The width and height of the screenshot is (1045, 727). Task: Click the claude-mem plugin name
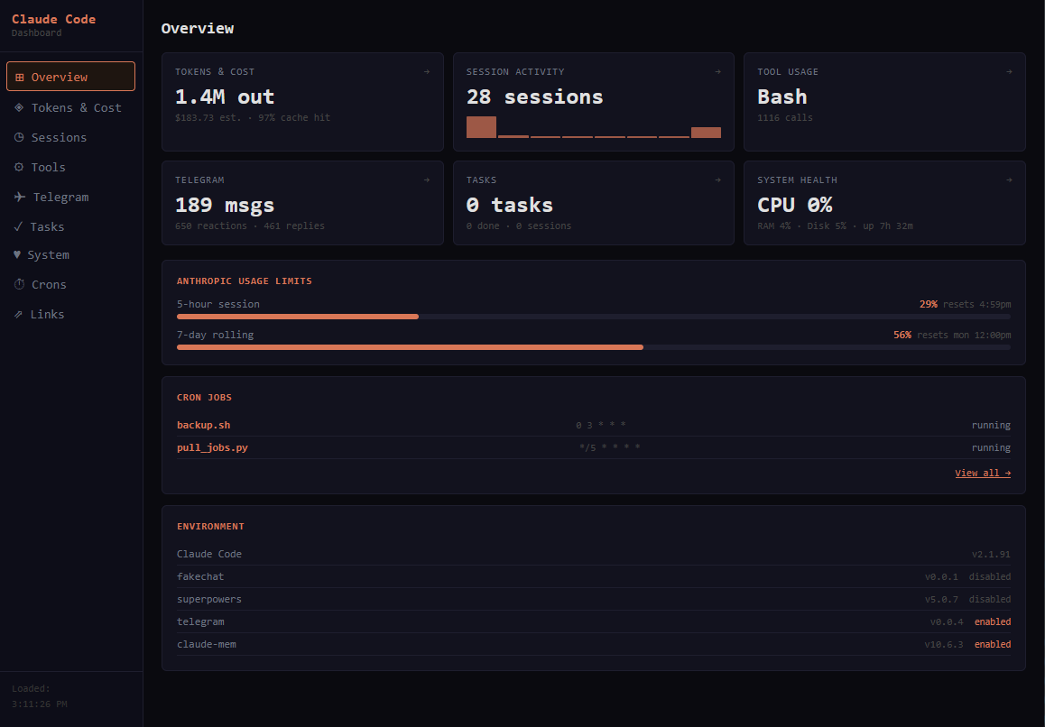(206, 644)
